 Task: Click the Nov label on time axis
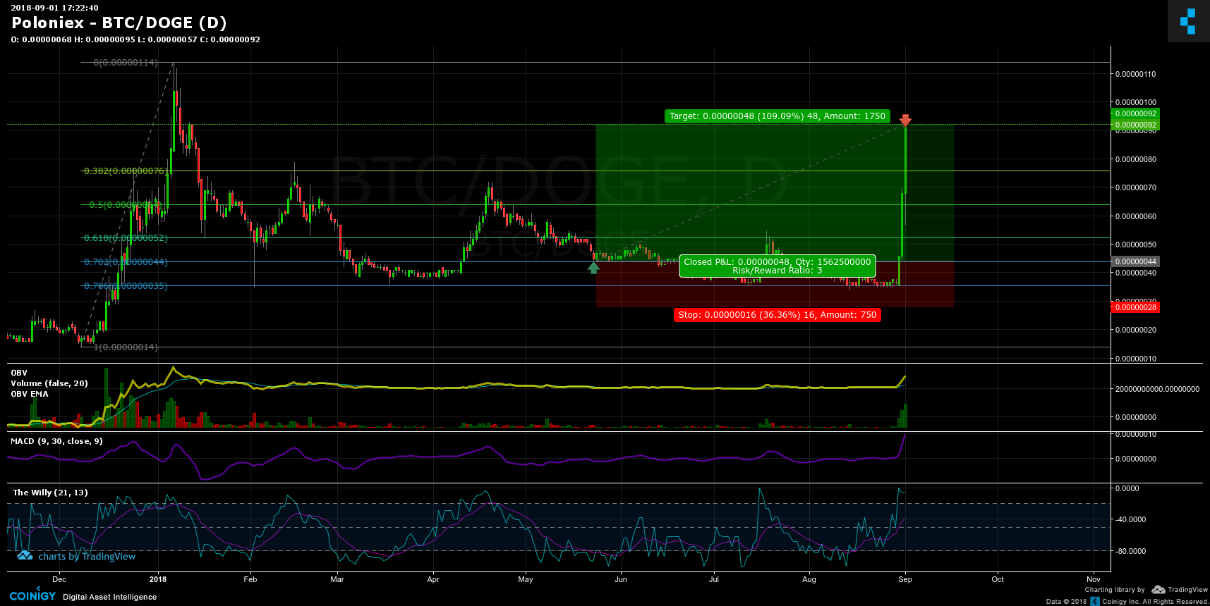(x=1094, y=579)
